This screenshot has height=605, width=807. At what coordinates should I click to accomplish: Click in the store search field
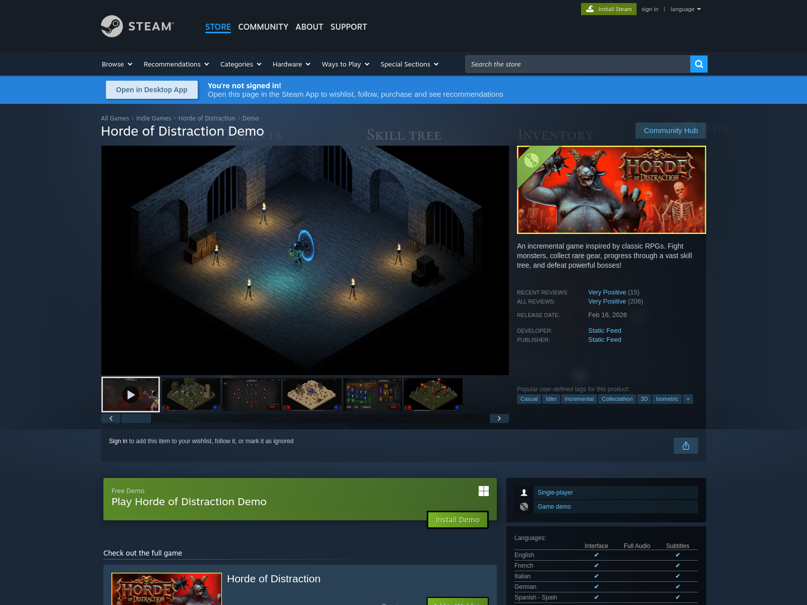click(578, 64)
